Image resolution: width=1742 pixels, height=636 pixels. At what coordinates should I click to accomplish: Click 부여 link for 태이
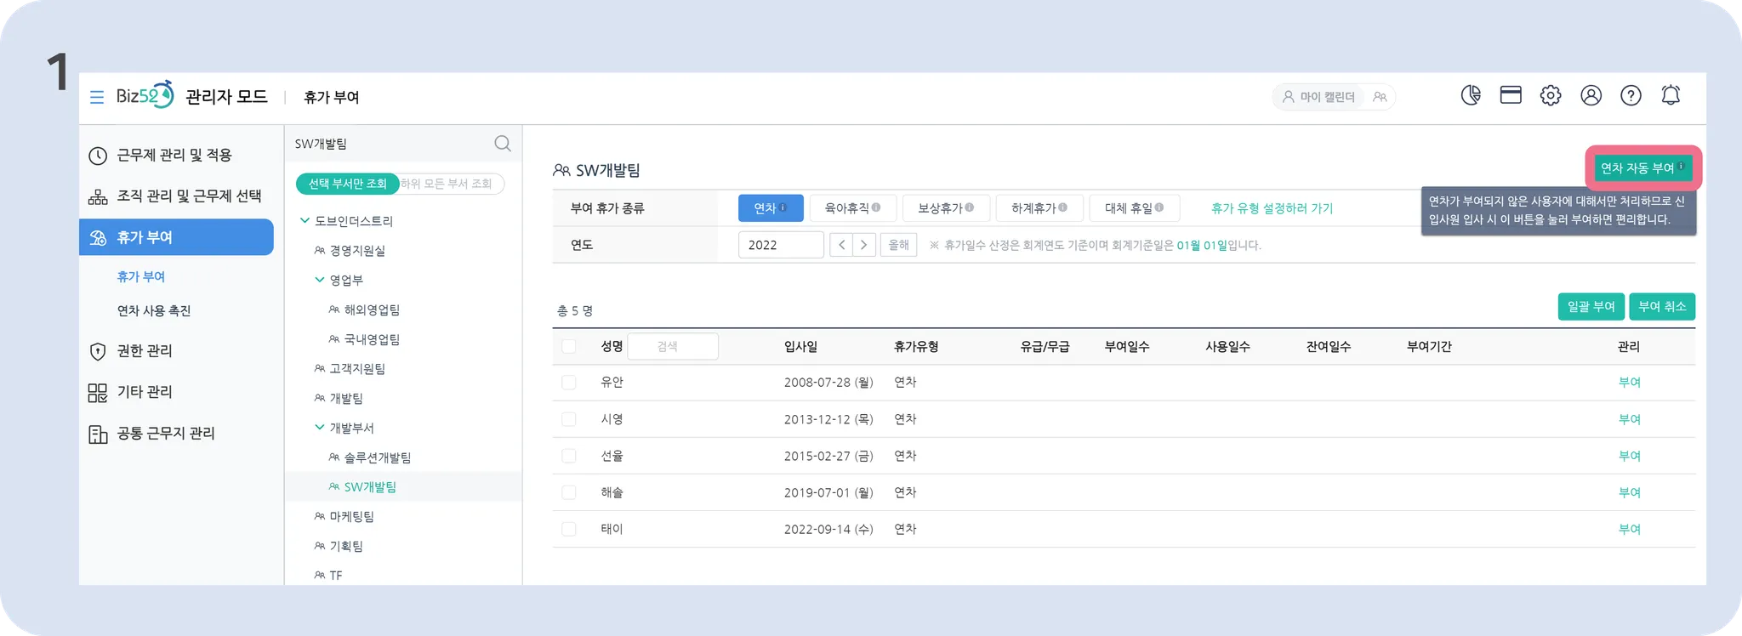(1629, 529)
